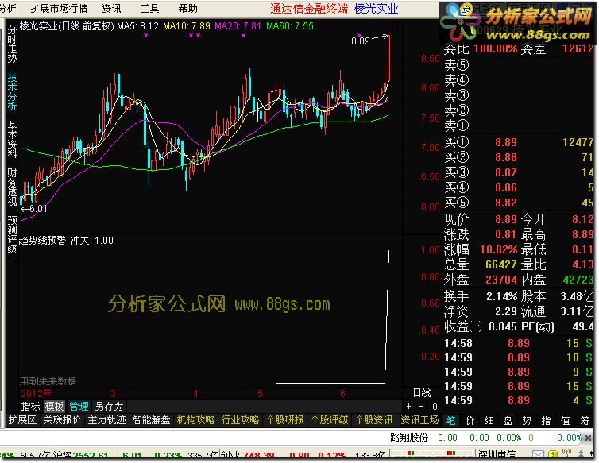Click the 趋势线预警 indicator title
Image resolution: width=599 pixels, height=463 pixels.
point(42,241)
